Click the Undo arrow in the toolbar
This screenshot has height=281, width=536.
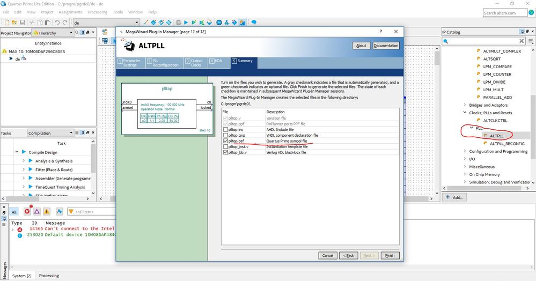point(57,23)
